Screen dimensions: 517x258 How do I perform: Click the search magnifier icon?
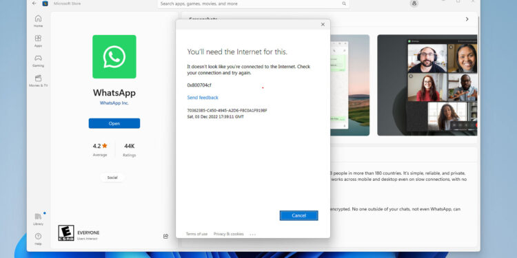pyautogui.click(x=344, y=3)
